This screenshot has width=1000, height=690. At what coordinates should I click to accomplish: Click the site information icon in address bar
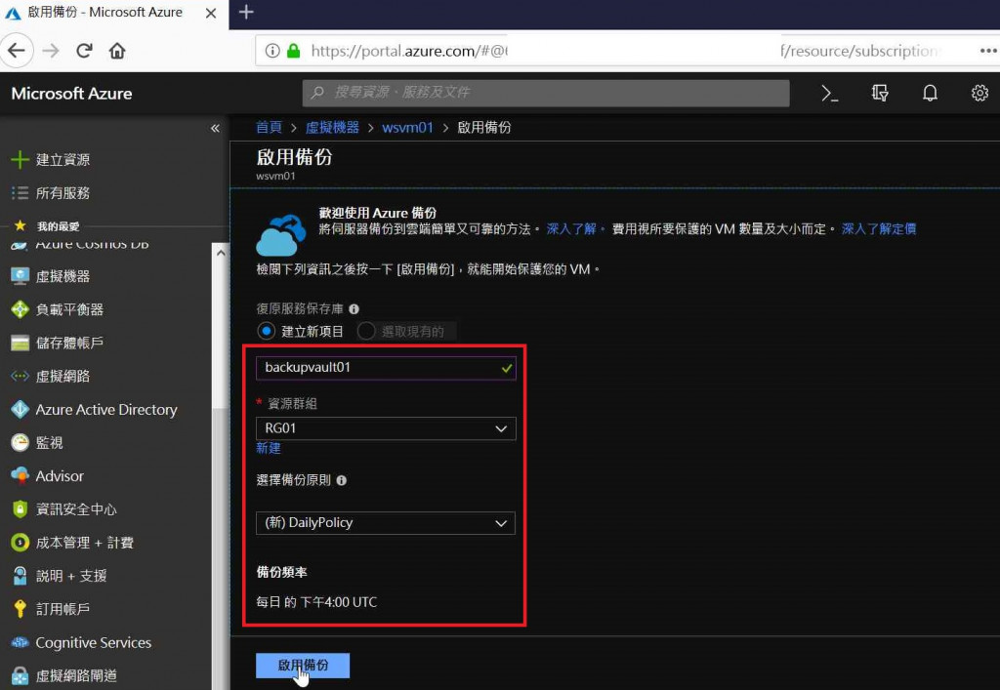coord(272,51)
